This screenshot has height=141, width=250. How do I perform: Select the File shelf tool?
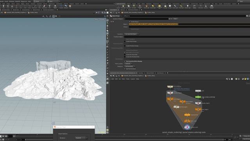[70, 6]
